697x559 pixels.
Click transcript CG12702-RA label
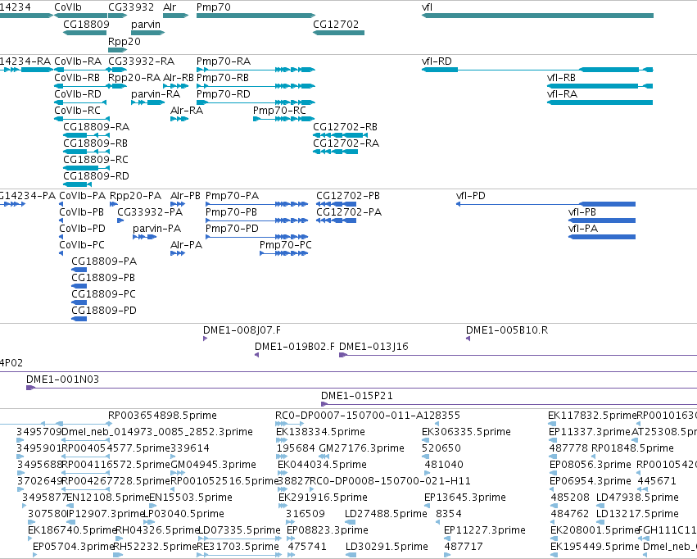pos(346,143)
